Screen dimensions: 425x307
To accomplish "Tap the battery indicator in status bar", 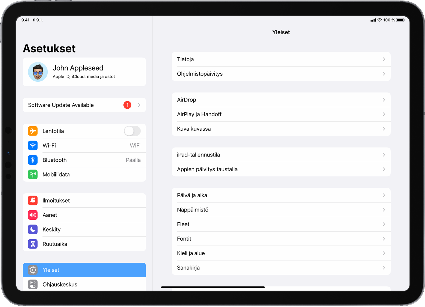I will pyautogui.click(x=400, y=20).
